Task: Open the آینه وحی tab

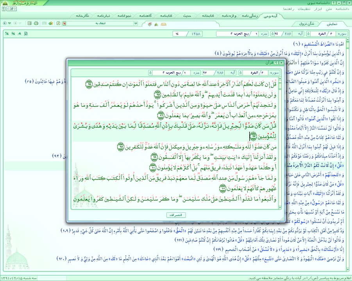Action: tap(270, 16)
